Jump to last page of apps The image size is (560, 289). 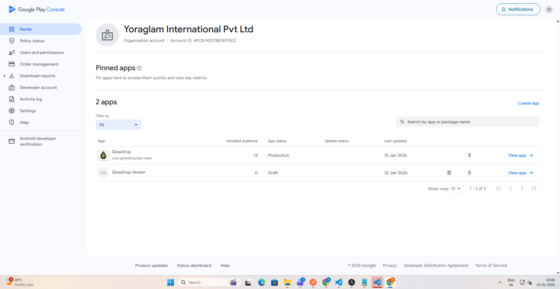tap(534, 188)
